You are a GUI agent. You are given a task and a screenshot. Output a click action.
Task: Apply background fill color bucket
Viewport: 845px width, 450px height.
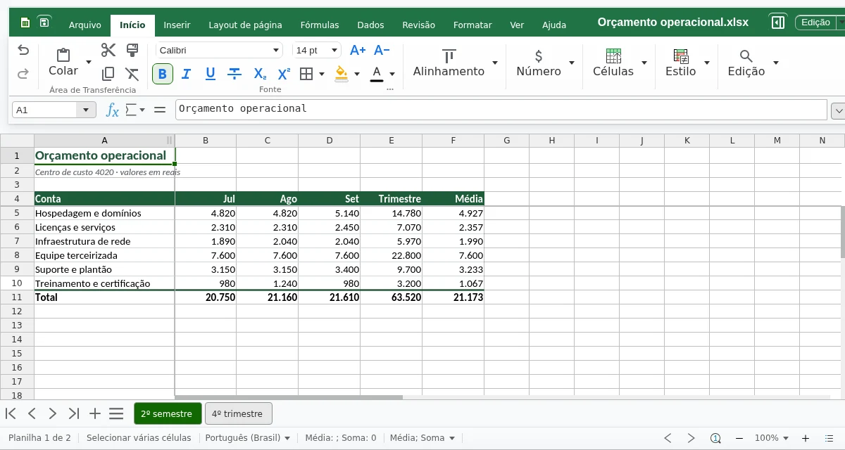(x=342, y=73)
